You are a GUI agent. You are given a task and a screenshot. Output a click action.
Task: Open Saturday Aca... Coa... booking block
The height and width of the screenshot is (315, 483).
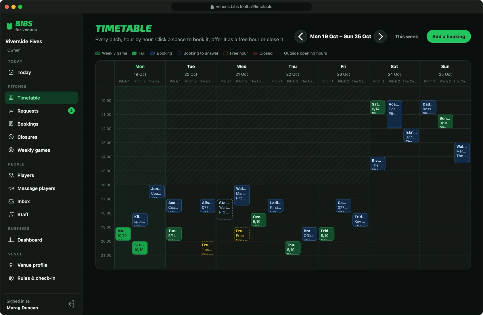point(394,114)
